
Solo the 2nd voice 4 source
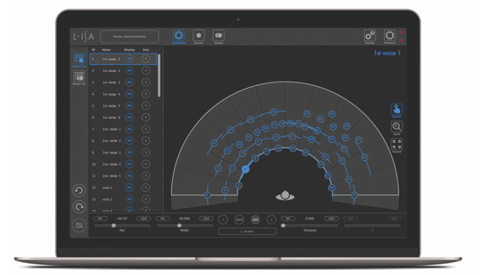[x=146, y=164]
